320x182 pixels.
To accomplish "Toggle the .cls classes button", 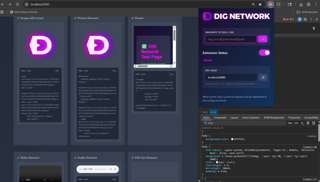I will coord(296,123).
